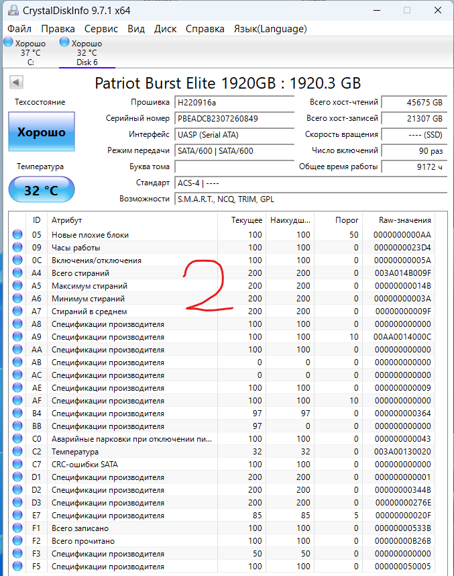Click status icon for A5 Максимум стираний

click(17, 285)
